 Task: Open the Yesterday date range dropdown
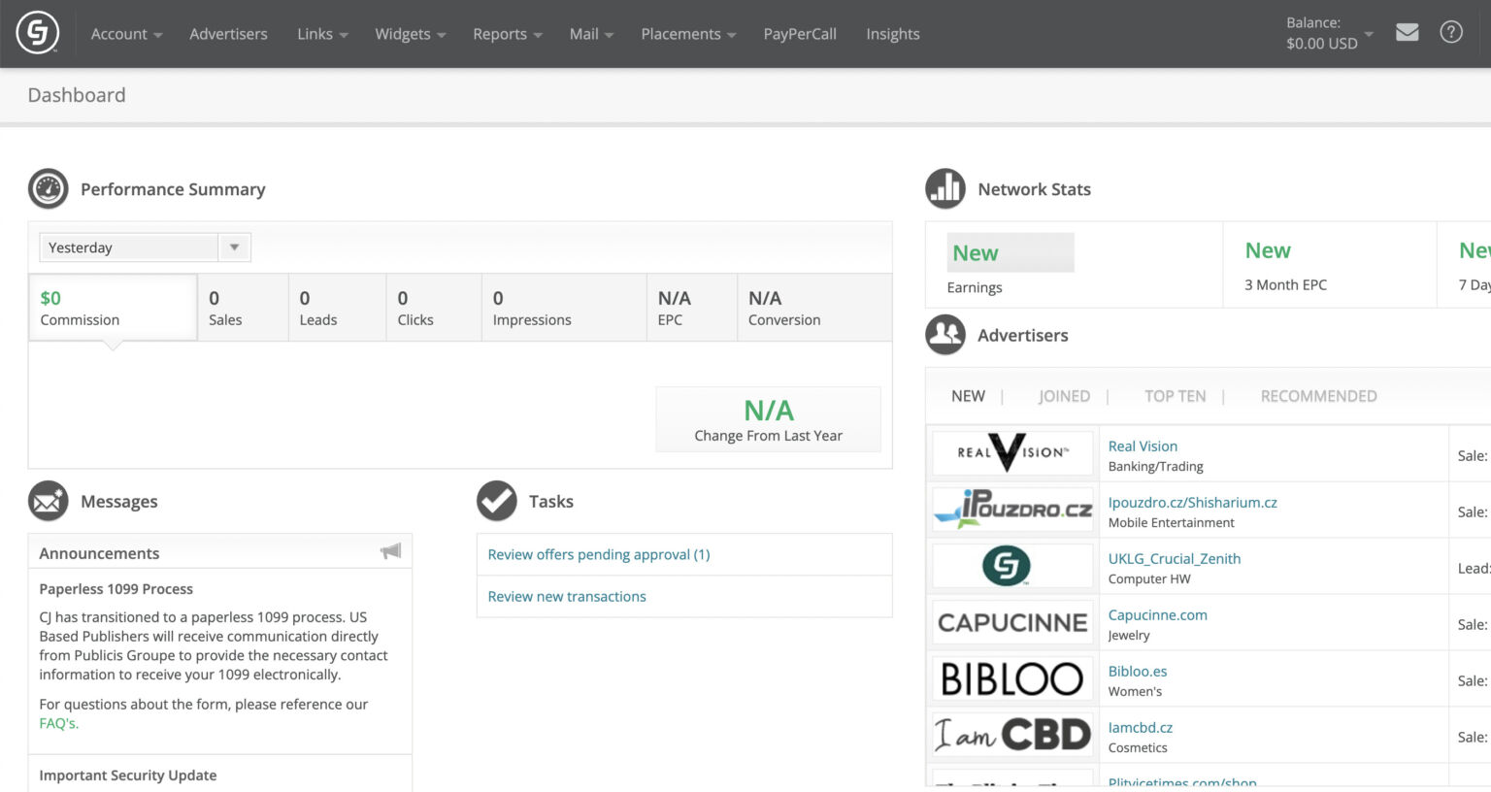(233, 247)
